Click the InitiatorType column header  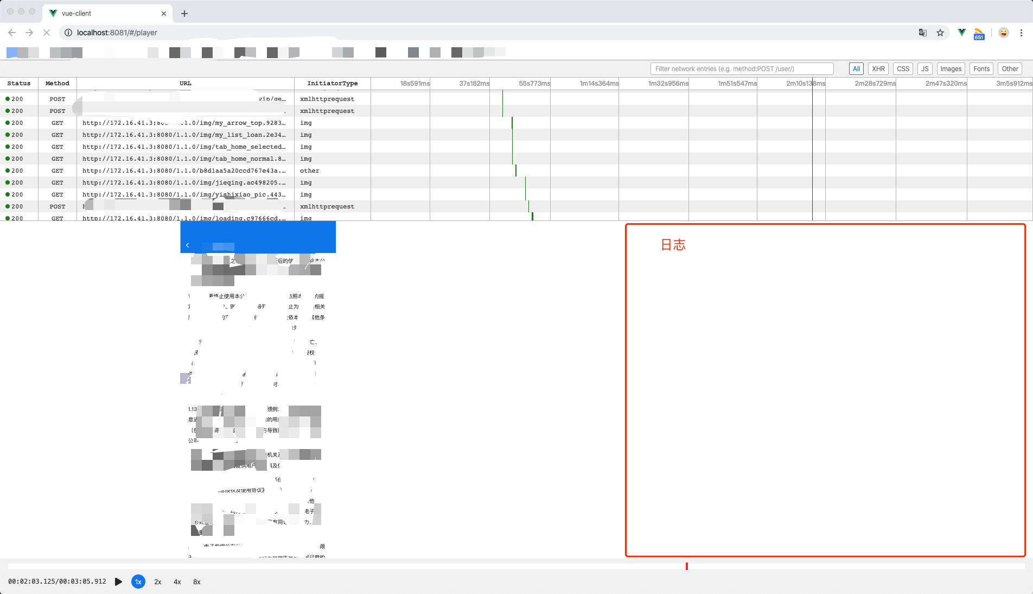(333, 84)
